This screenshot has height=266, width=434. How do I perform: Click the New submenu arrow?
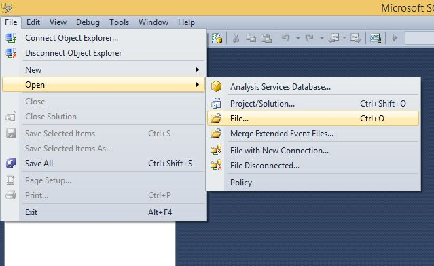click(198, 70)
